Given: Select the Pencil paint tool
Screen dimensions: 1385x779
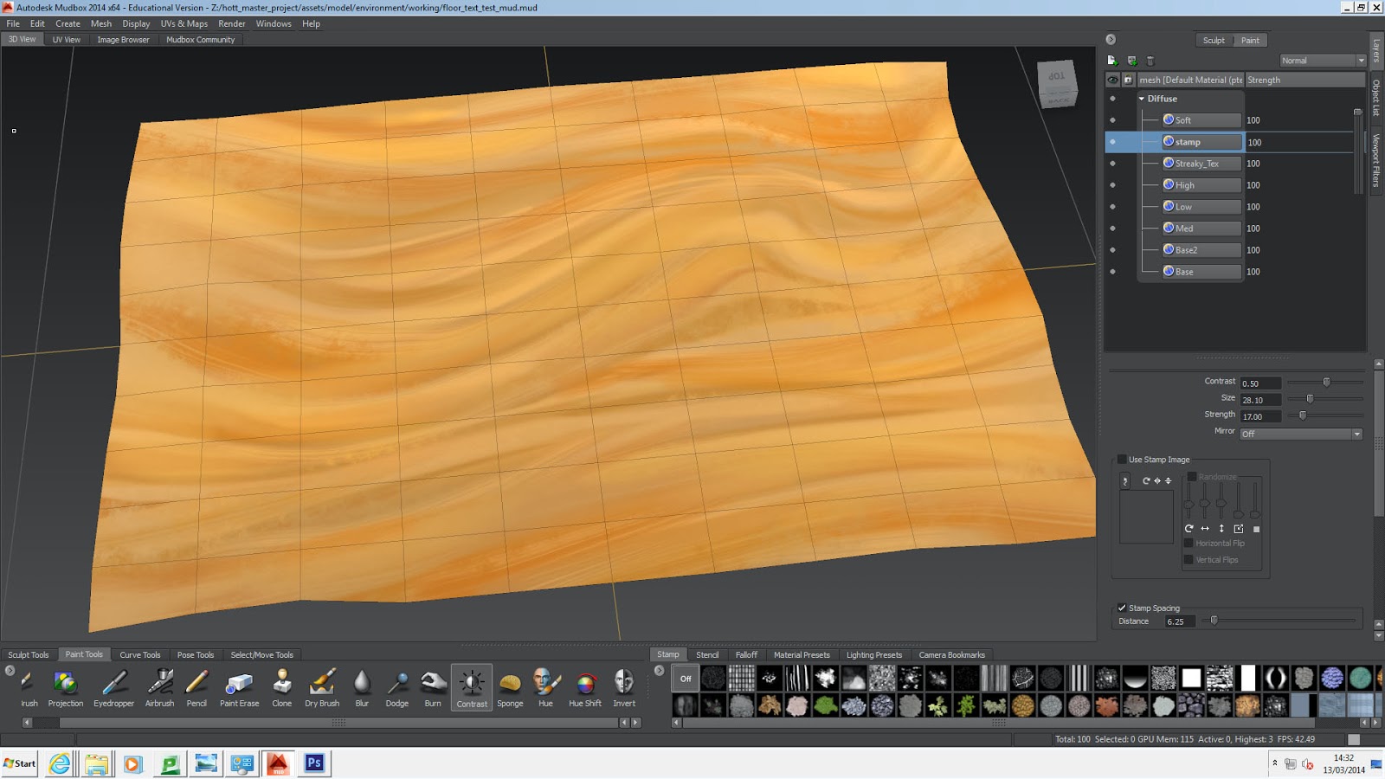Looking at the screenshot, I should pos(196,688).
